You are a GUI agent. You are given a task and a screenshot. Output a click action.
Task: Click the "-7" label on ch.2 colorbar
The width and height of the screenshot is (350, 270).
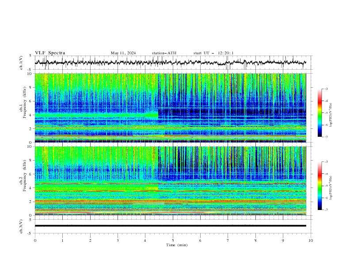(326, 210)
